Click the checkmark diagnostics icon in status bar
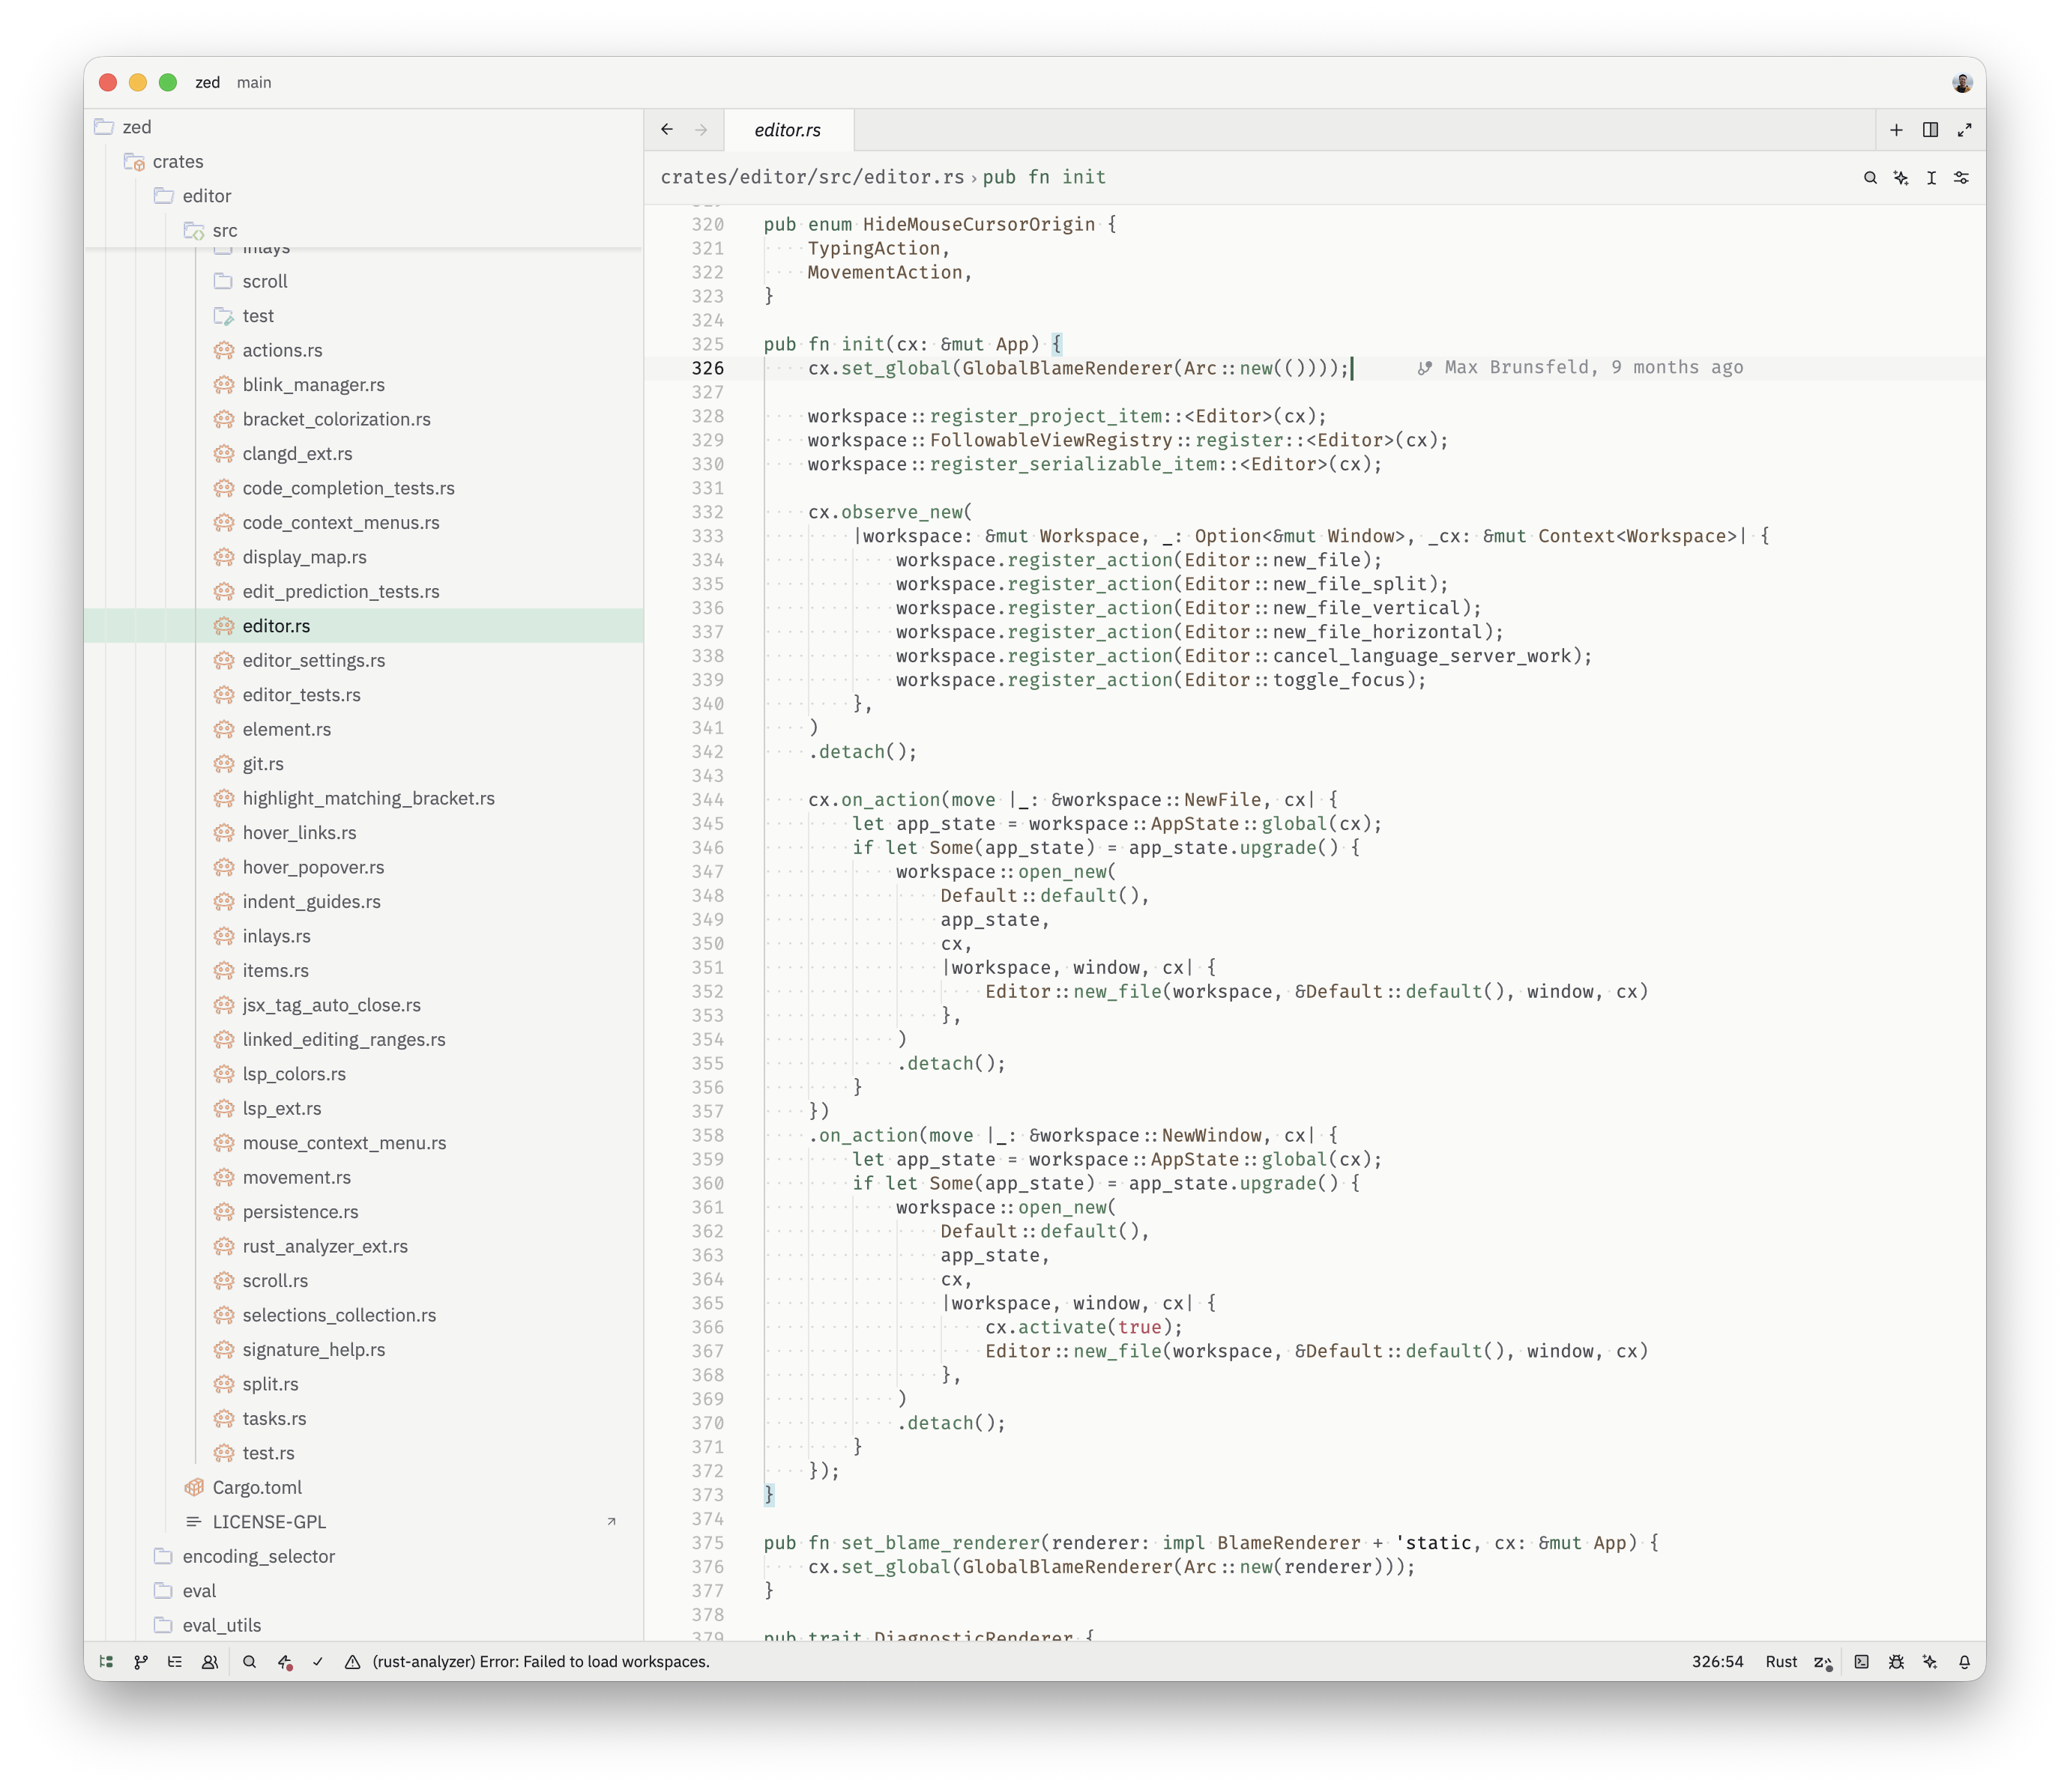The image size is (2070, 1792). click(x=319, y=1661)
